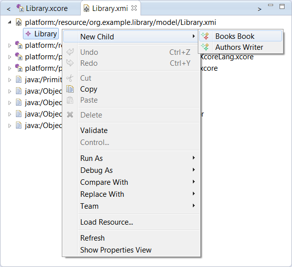Open the Run As submenu

[x=131, y=158]
